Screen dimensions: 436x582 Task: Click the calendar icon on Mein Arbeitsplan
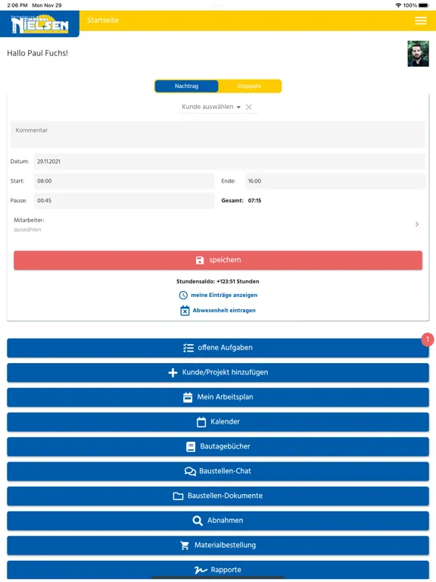pos(188,397)
